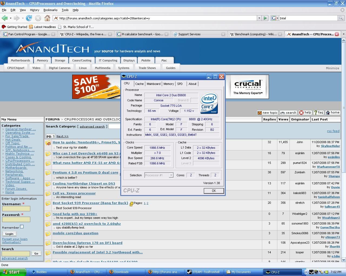Go to the Home page icon
The width and height of the screenshot is (346, 276).
point(47,18)
